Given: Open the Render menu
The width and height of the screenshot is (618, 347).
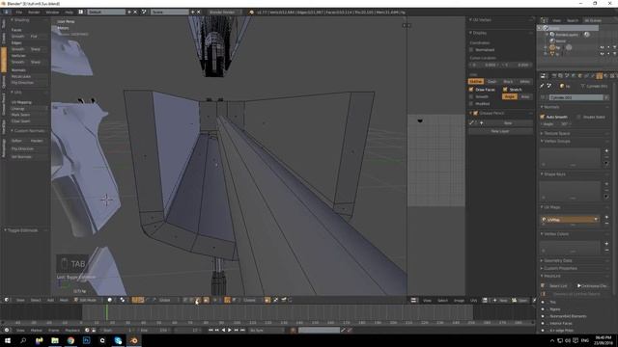Looking at the screenshot, I should coord(34,13).
